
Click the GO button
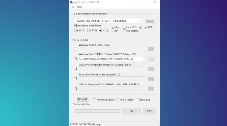coord(131,111)
